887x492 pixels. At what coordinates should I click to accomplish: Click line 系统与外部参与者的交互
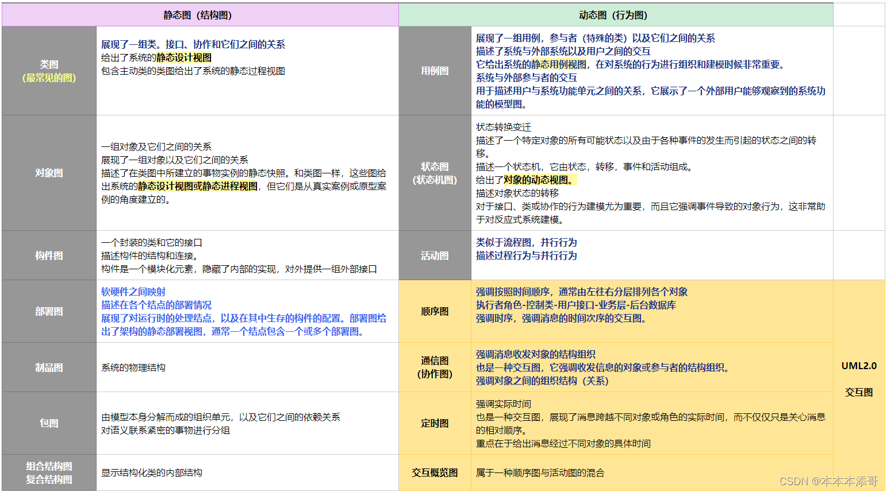(527, 78)
